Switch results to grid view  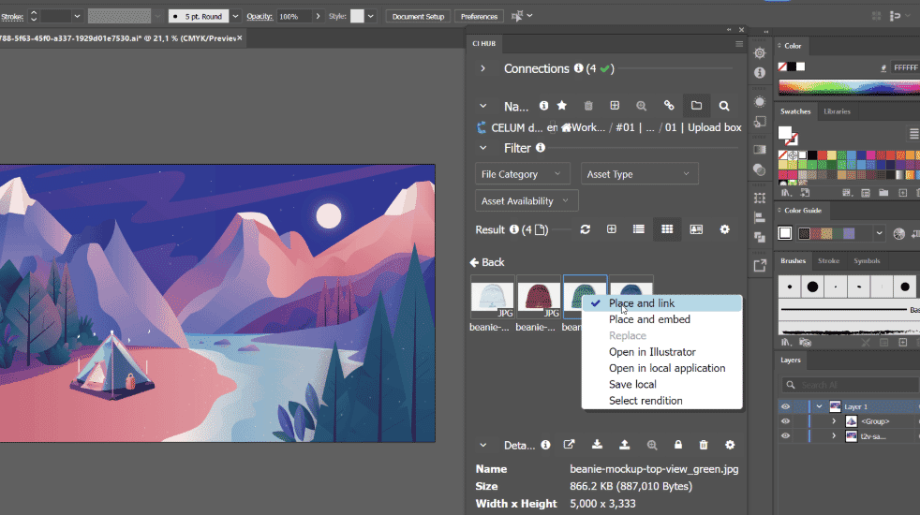[x=667, y=229]
